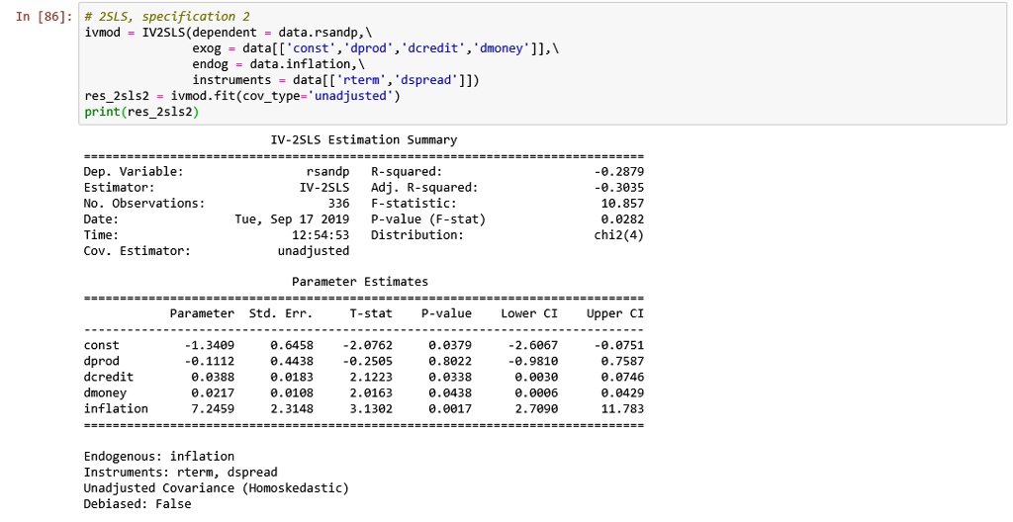This screenshot has width=1013, height=522.
Task: Click the R-squared value -0.2879
Action: tap(619, 172)
